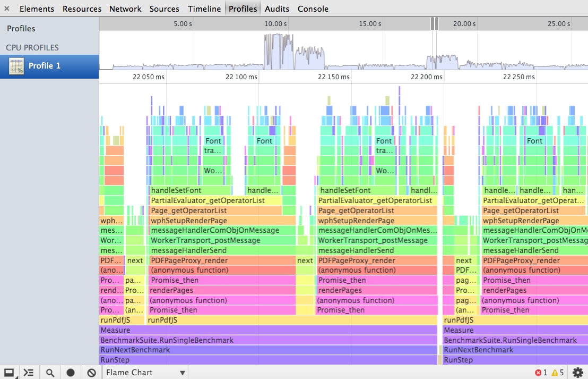Click the first PDFPageProxy_render bar
The height and width of the screenshot is (379, 588).
222,260
